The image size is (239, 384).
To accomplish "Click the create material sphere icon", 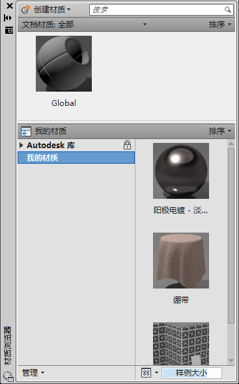I will click(25, 10).
